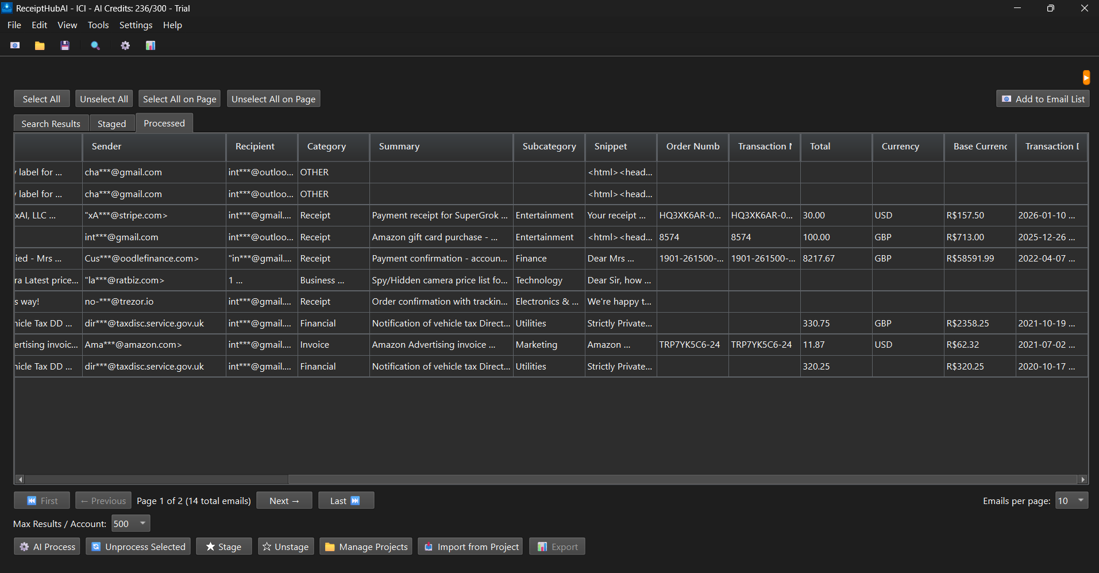
Task: Open settings using the gear toolbar icon
Action: pyautogui.click(x=125, y=45)
